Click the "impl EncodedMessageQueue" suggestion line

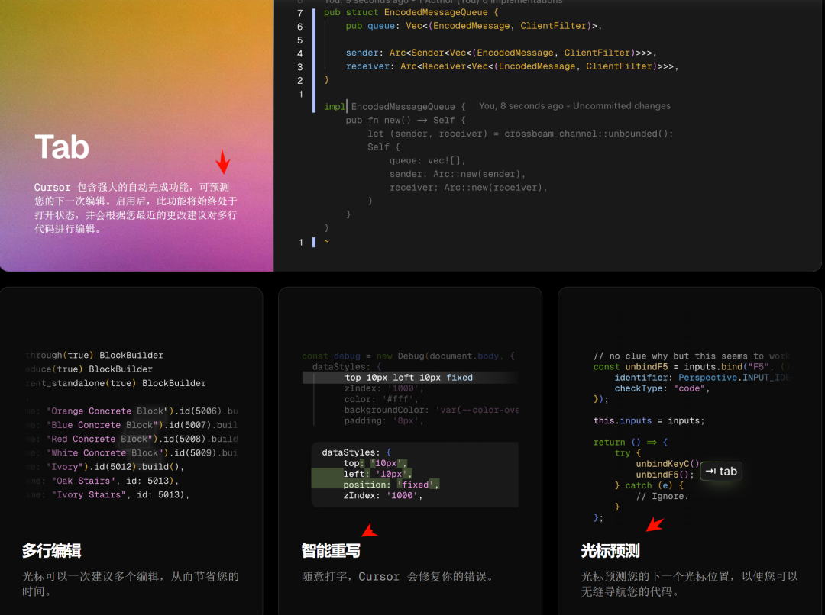point(395,107)
